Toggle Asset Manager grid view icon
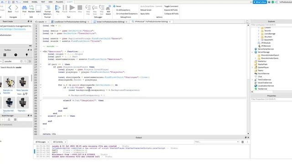The height and width of the screenshot is (164, 292). click(15, 119)
